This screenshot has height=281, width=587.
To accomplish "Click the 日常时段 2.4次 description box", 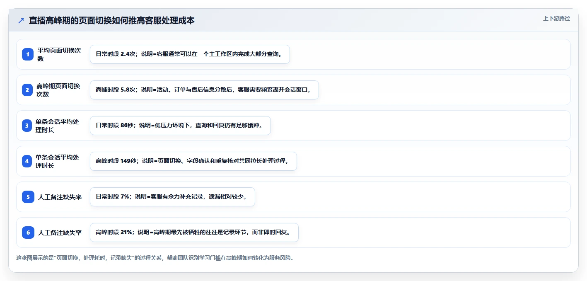I will coord(190,54).
